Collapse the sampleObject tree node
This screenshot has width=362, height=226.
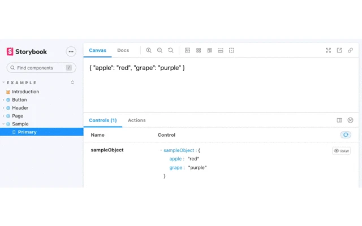click(x=161, y=150)
